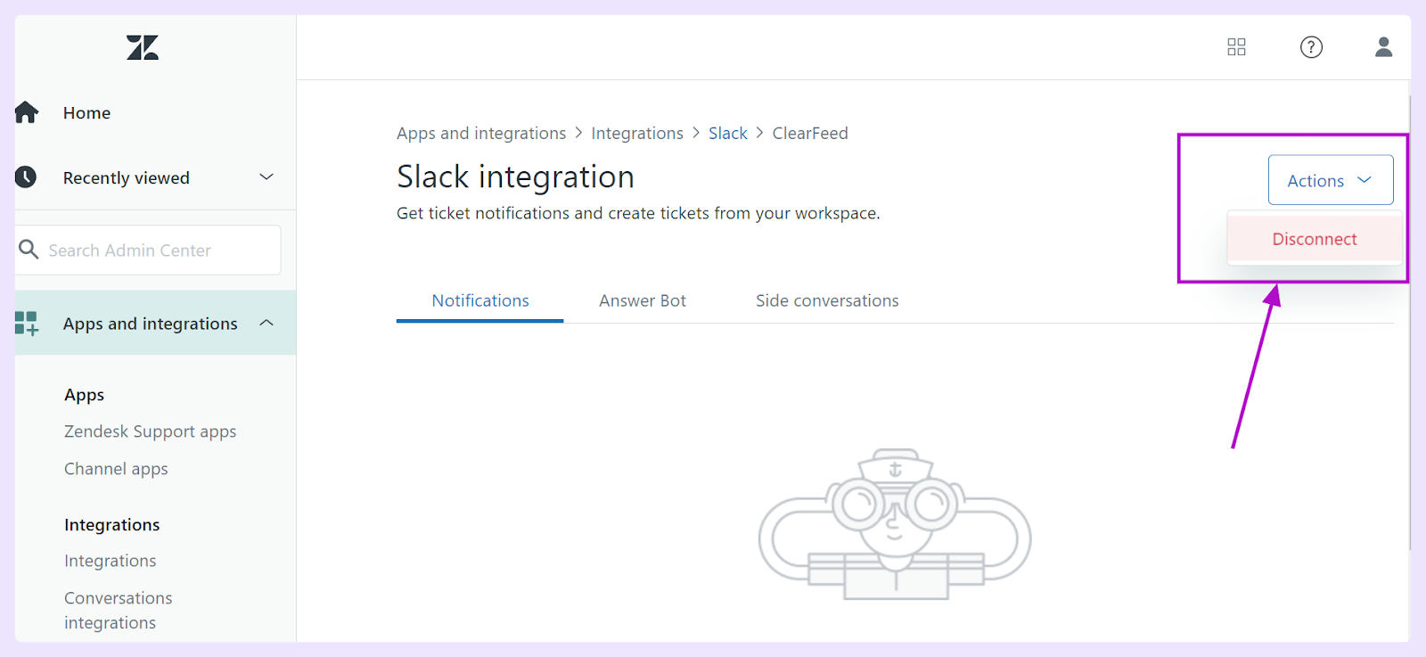Click the binoculars sailor illustration
The height and width of the screenshot is (657, 1426).
point(895,524)
